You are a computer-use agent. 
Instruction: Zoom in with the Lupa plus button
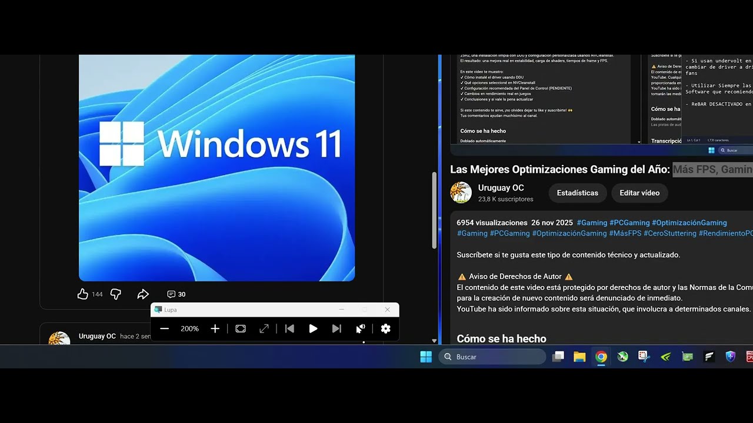pyautogui.click(x=215, y=329)
